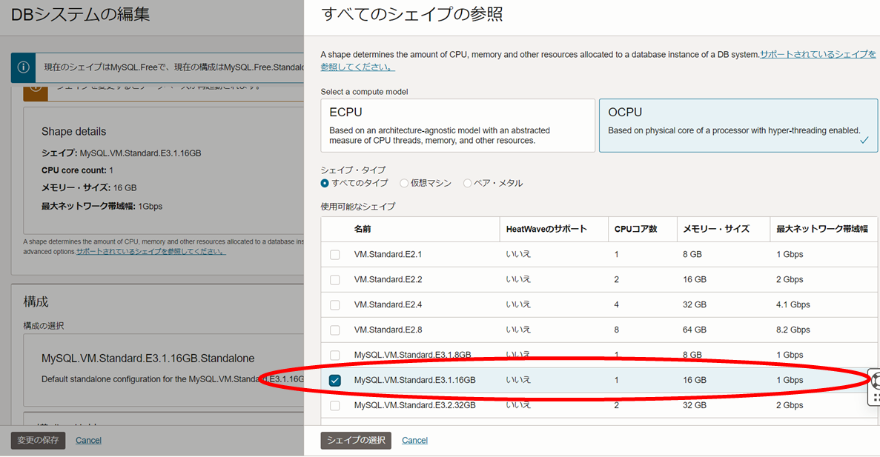
Task: Click the MySQL.VM.Standard.E3.1.16GB shape name in table
Action: tap(414, 380)
